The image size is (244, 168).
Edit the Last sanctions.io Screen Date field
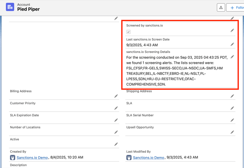pyautogui.click(x=232, y=45)
